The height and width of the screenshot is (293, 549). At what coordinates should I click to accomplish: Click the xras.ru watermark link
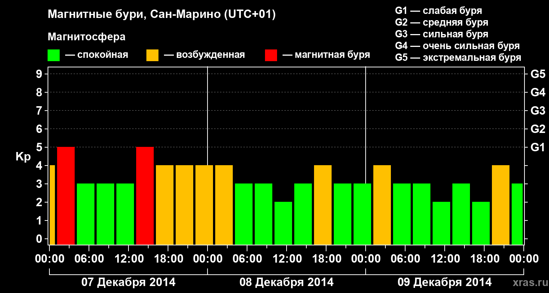point(528,282)
